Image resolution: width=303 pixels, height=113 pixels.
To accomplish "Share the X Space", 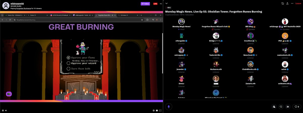I will pyautogui.click(x=287, y=4).
